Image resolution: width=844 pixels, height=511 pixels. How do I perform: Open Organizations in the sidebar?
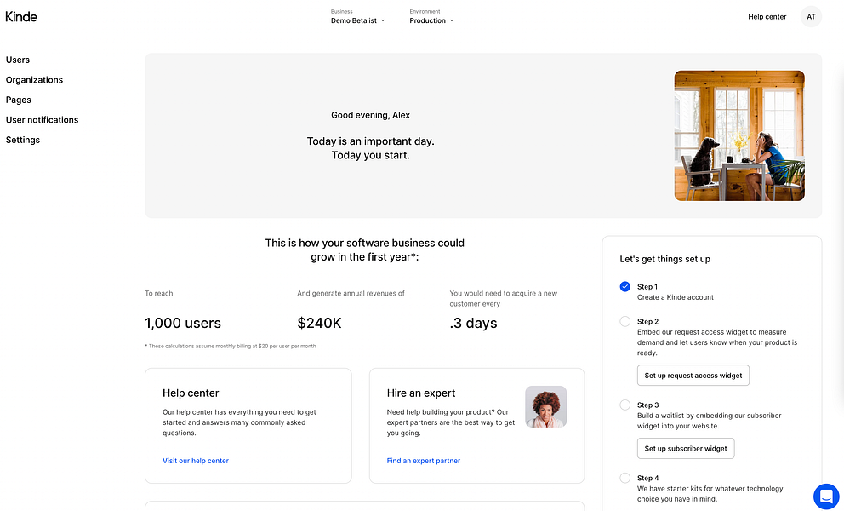point(34,80)
